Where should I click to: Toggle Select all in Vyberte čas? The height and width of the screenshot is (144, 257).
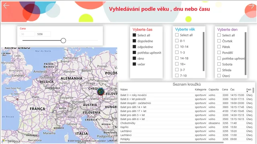pyautogui.click(x=134, y=35)
